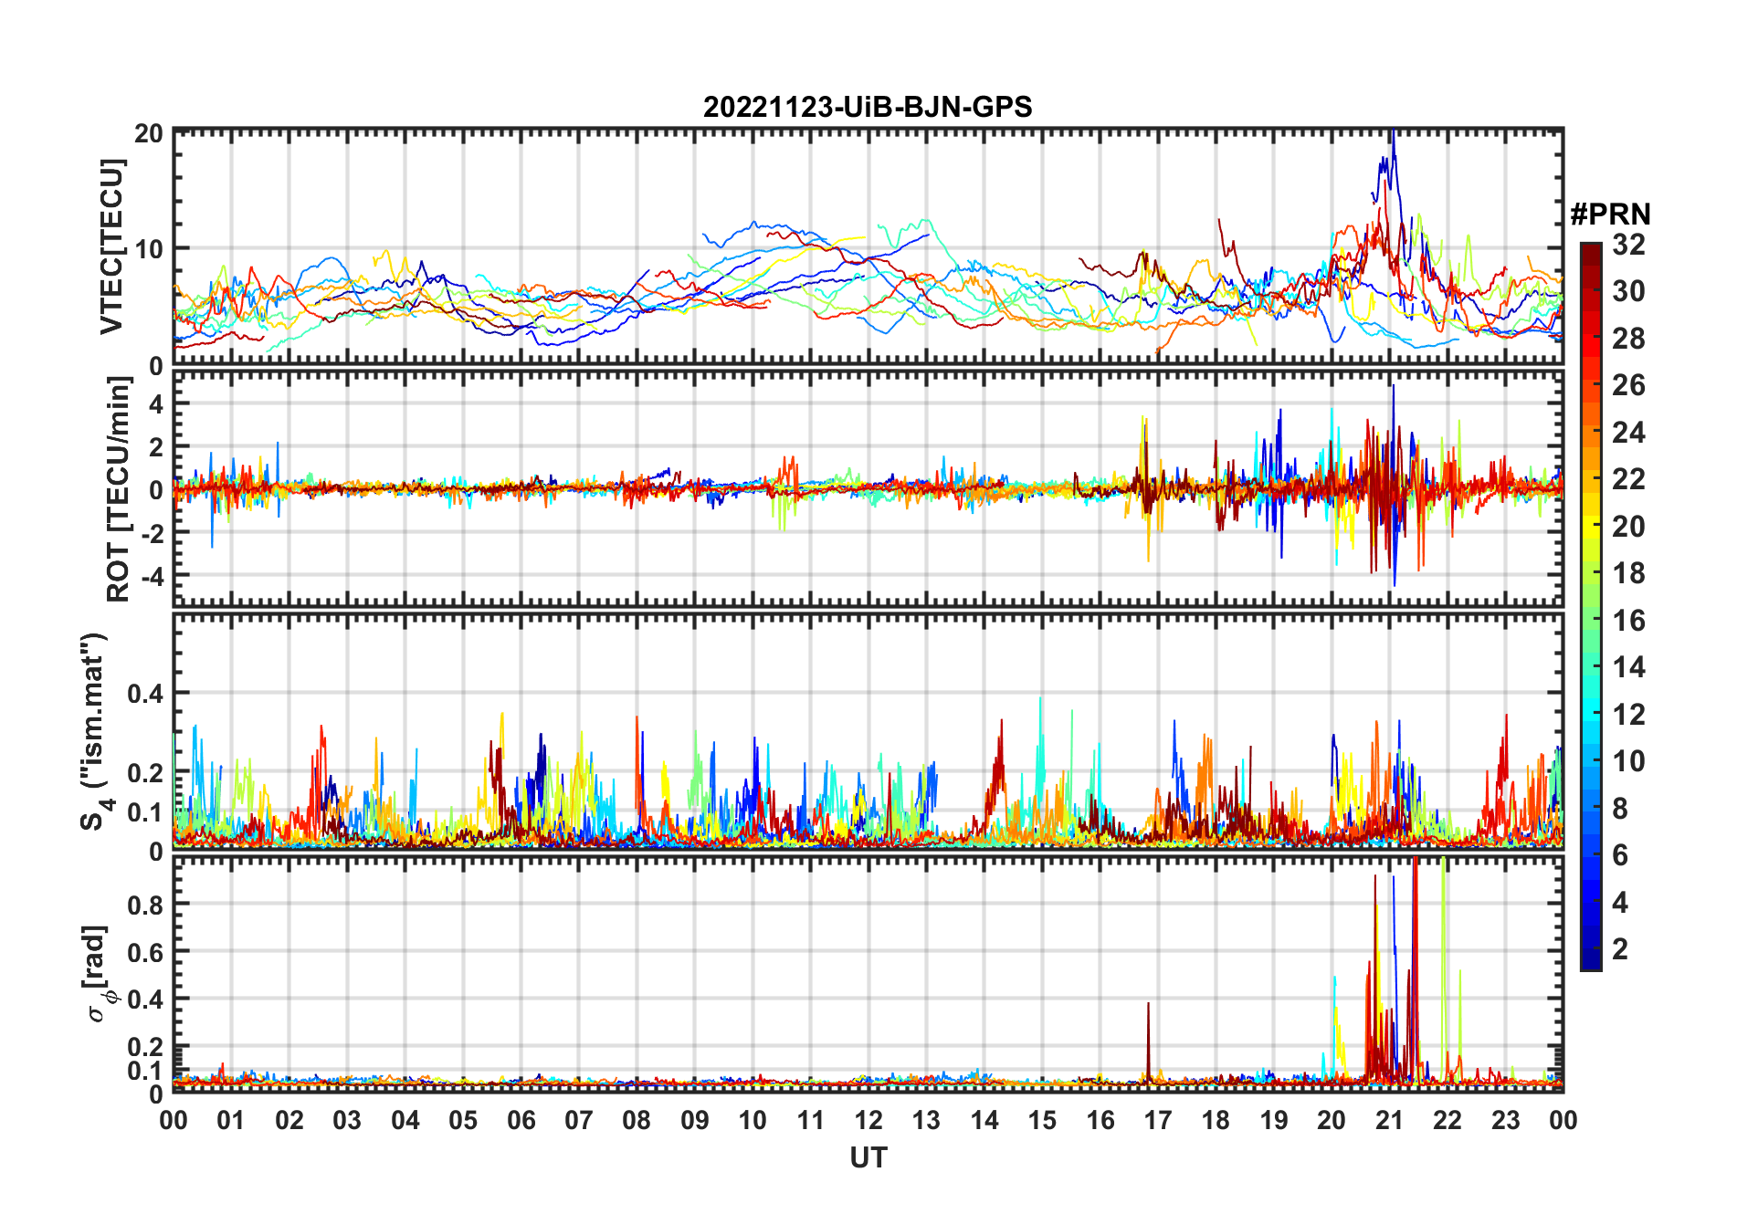
Task: Click the colorbar tick label "8"
Action: pyautogui.click(x=1620, y=809)
